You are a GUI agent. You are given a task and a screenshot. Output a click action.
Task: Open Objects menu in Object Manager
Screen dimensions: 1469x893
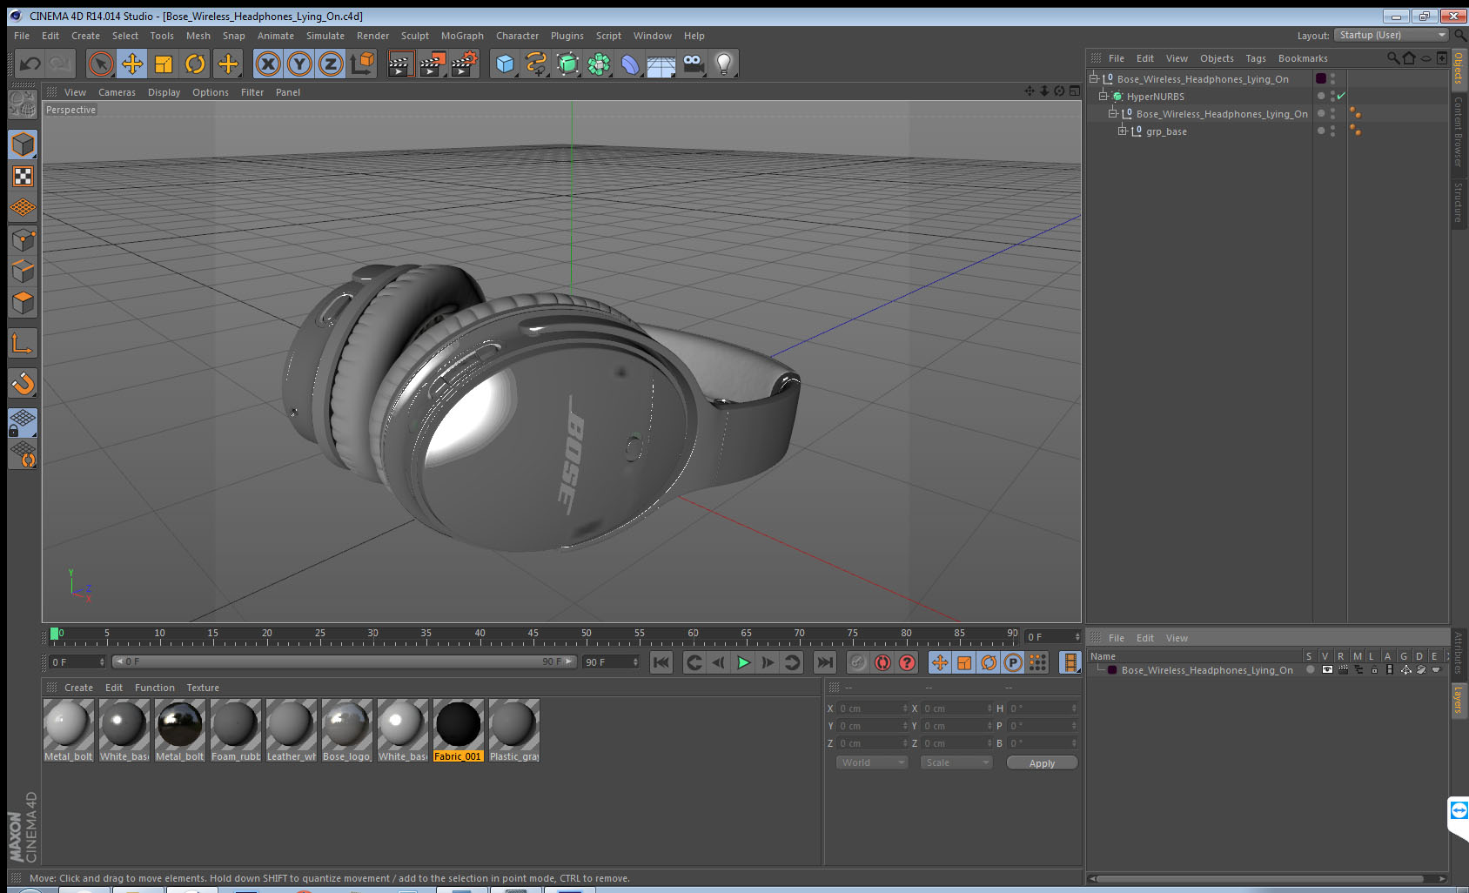1217,58
